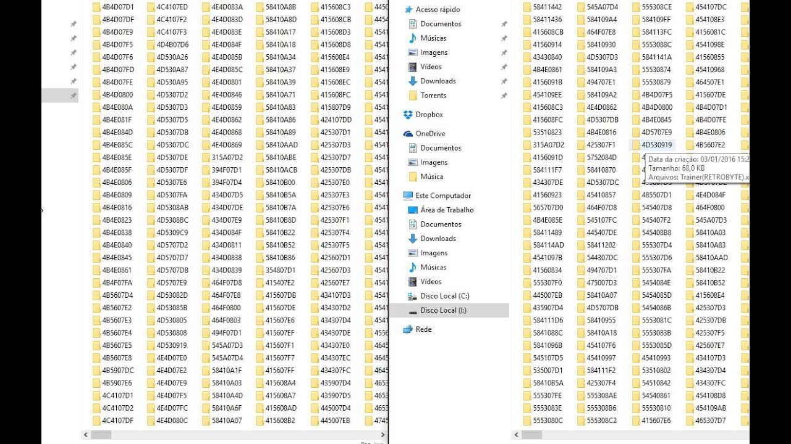Click the Músicas note icon under Acesso rápido
Screen dimensions: 791x444
click(413, 38)
